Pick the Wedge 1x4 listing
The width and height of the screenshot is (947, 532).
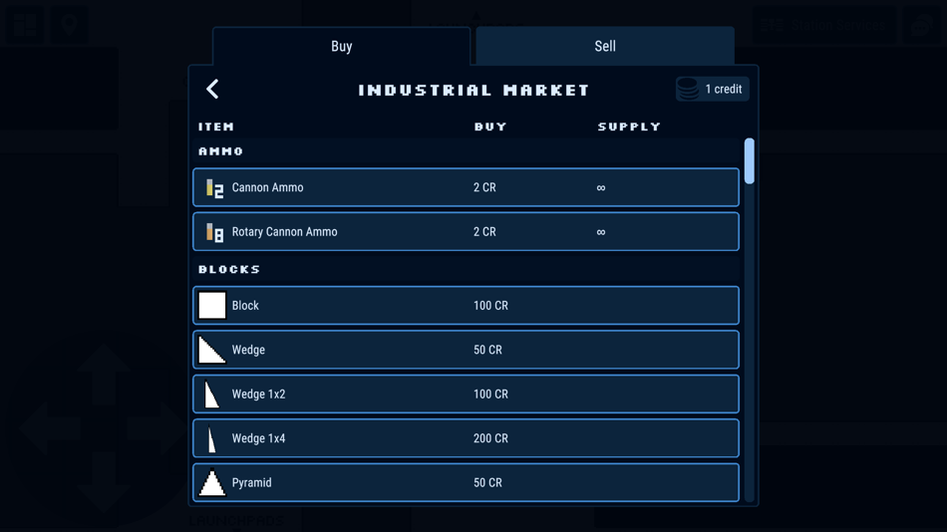[466, 438]
